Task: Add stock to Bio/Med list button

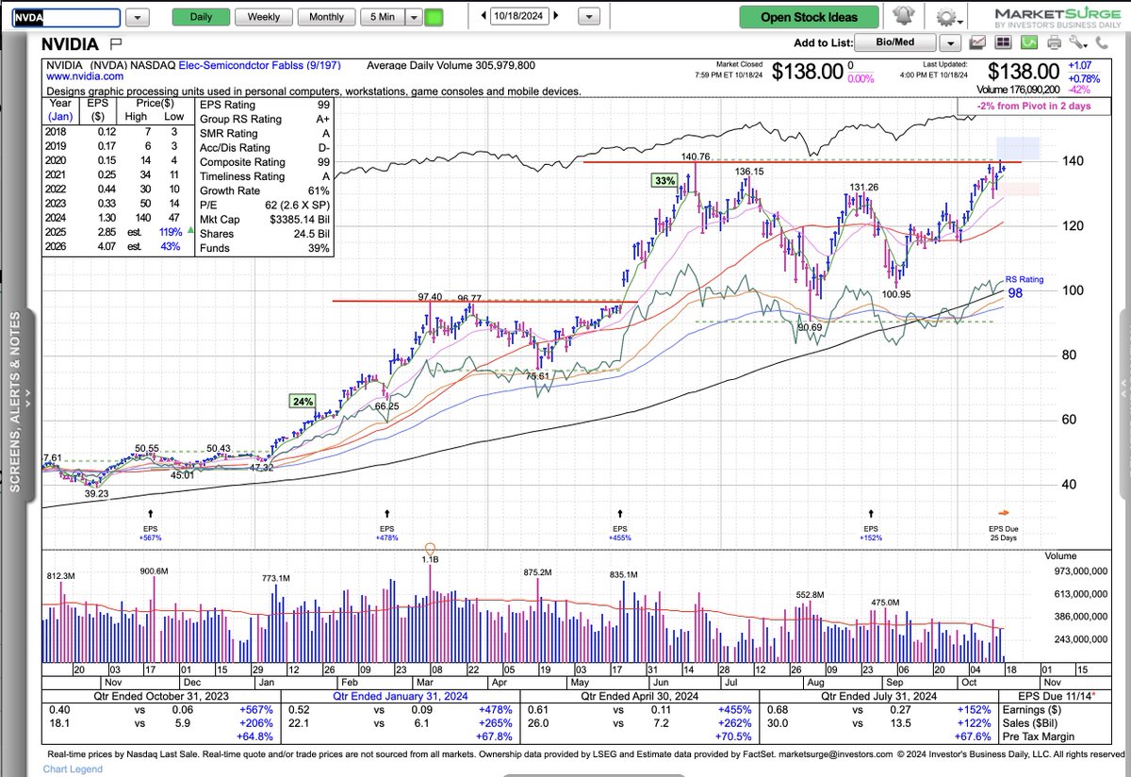Action: coord(894,42)
